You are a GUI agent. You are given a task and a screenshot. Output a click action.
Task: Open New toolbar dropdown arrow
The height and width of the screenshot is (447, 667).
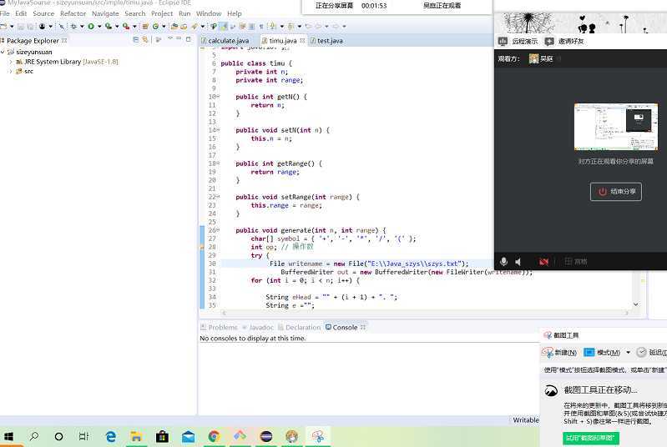(12, 27)
